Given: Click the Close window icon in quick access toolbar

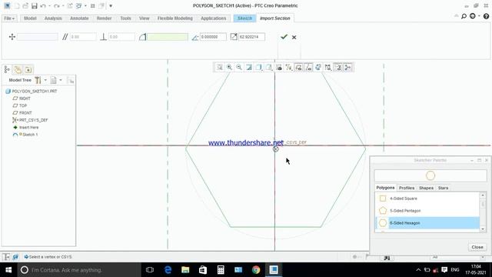Looking at the screenshot, I should pos(92,5).
